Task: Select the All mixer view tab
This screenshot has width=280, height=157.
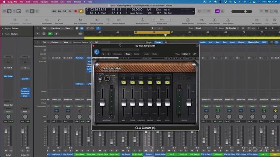Action: coord(166,42)
